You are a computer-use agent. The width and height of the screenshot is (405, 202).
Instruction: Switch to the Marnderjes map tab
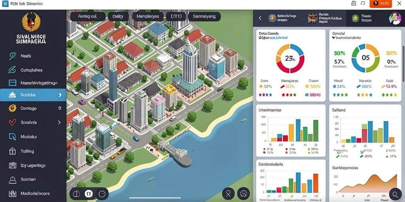[148, 17]
